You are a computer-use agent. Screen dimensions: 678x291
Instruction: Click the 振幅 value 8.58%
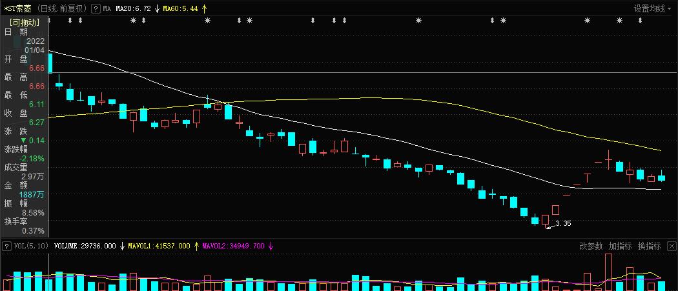click(34, 213)
